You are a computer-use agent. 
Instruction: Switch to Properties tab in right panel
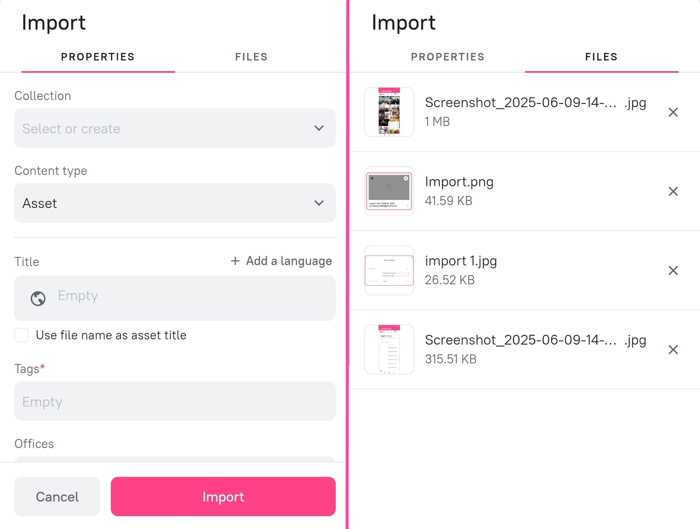(447, 57)
